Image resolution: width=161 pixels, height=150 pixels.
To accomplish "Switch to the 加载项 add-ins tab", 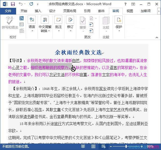I will (146, 11).
